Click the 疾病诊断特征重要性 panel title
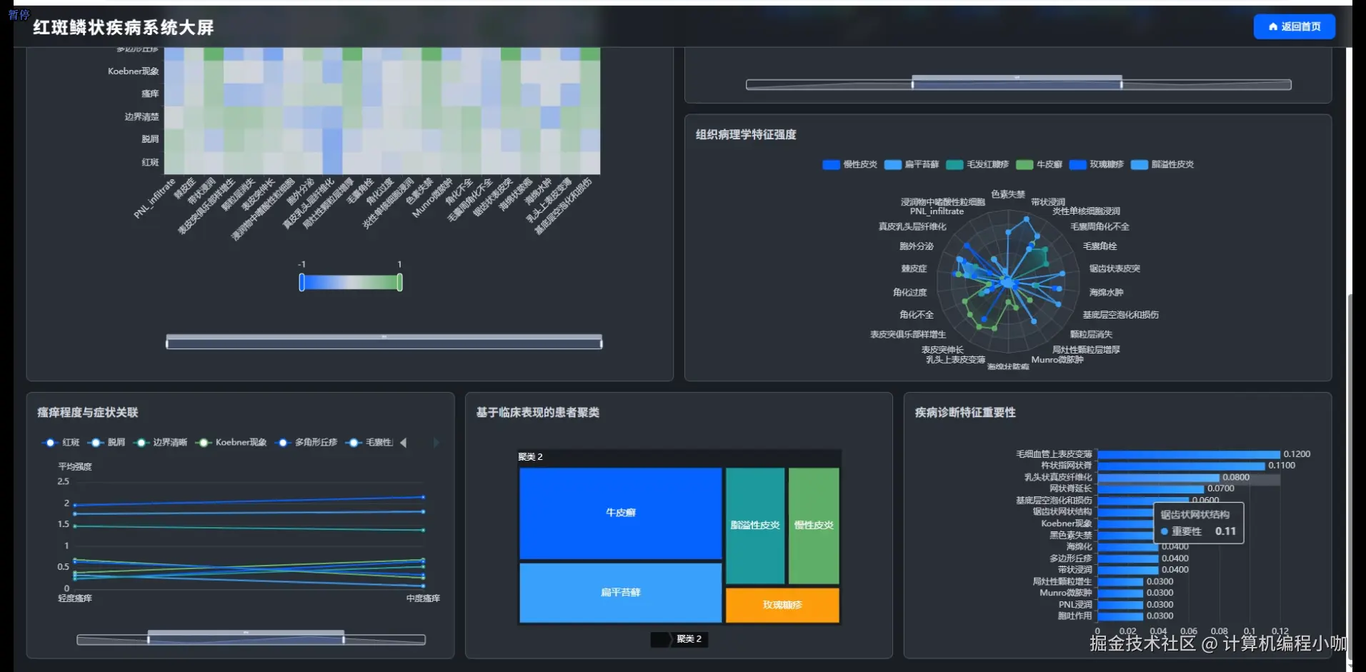The height and width of the screenshot is (672, 1366). [965, 413]
